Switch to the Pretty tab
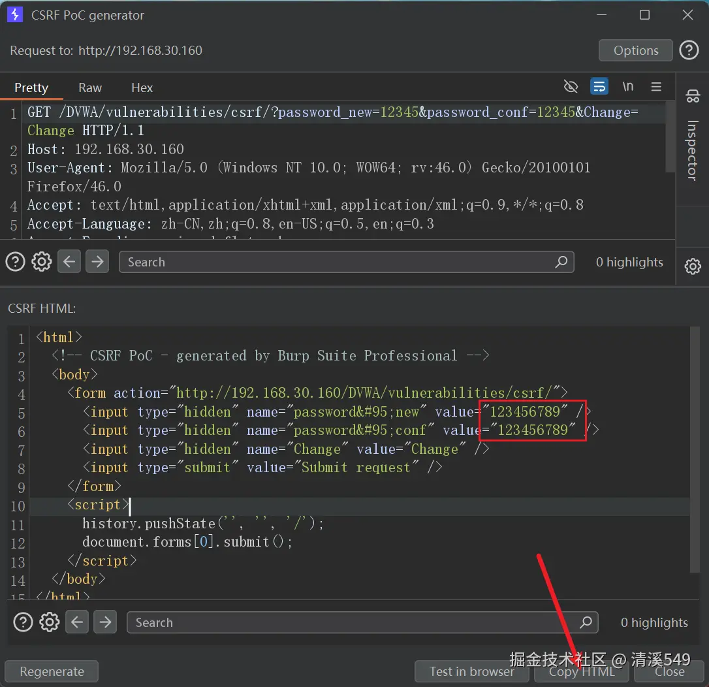 click(x=31, y=88)
